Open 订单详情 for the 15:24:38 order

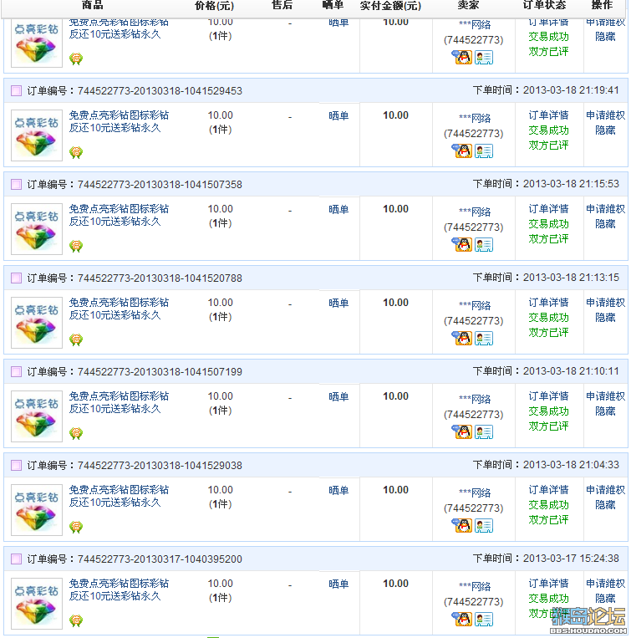pyautogui.click(x=548, y=584)
